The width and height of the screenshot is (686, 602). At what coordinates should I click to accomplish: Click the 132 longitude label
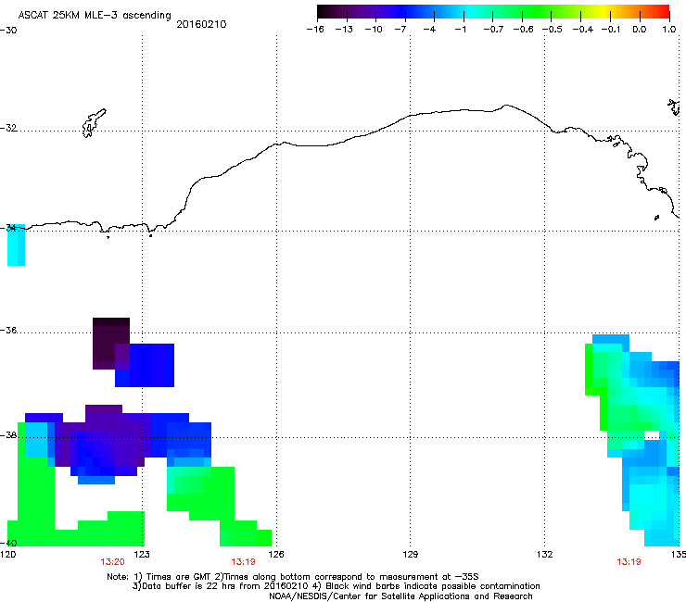click(x=544, y=555)
